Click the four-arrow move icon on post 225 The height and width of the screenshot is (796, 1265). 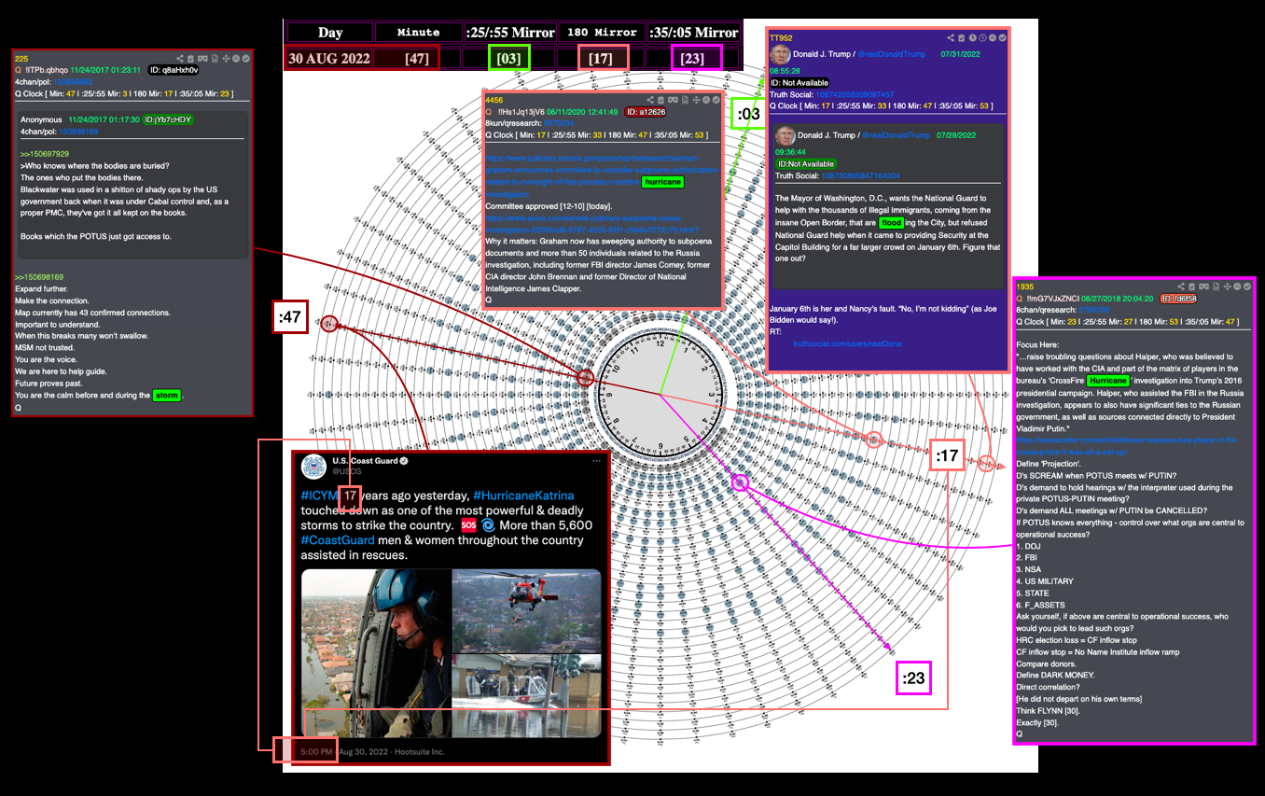[x=226, y=59]
